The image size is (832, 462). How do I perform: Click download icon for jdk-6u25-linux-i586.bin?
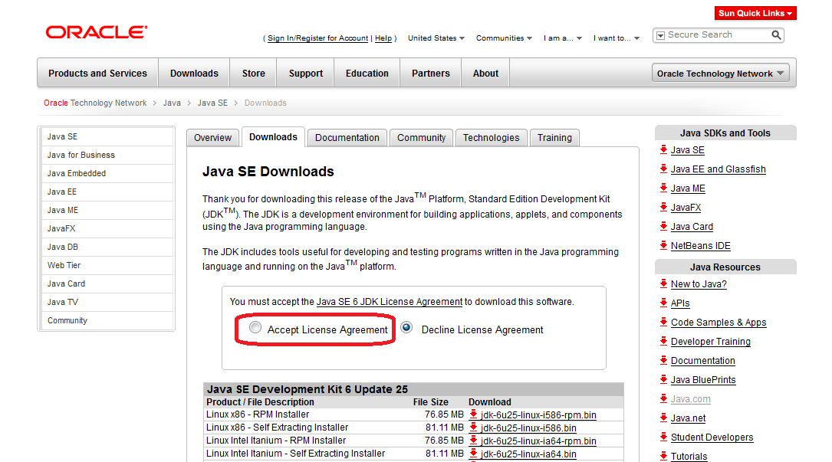coord(473,427)
